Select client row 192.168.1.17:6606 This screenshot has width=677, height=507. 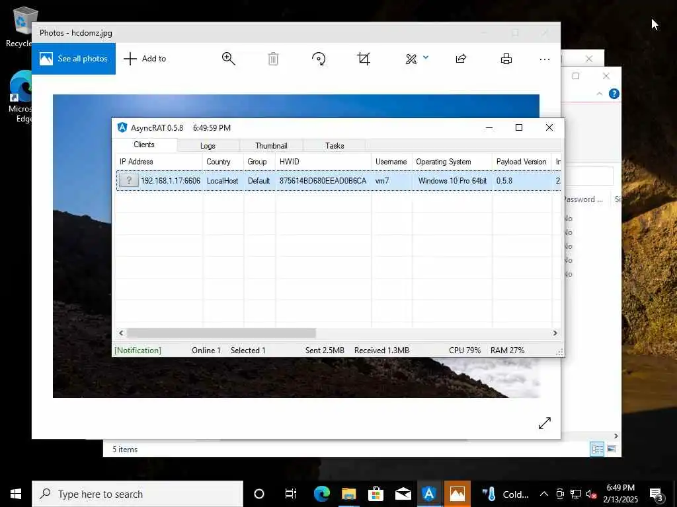338,181
